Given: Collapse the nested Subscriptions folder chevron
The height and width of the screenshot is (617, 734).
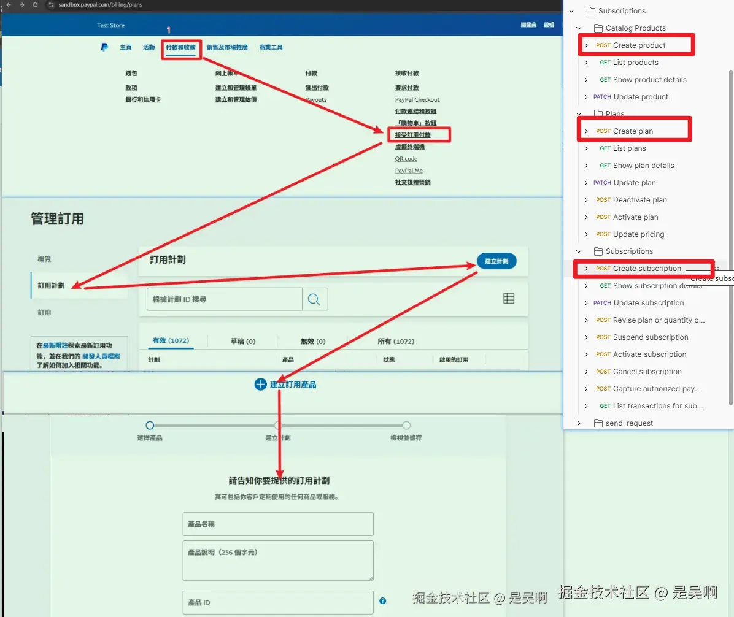Looking at the screenshot, I should (x=579, y=251).
